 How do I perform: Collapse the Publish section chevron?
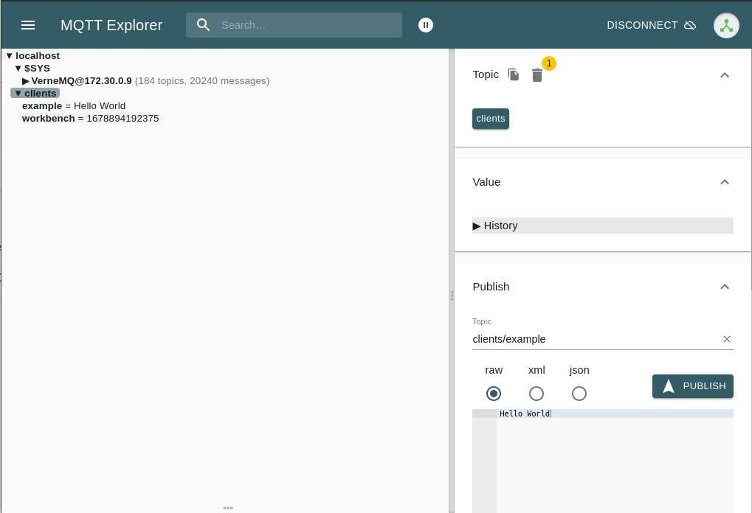tap(725, 287)
